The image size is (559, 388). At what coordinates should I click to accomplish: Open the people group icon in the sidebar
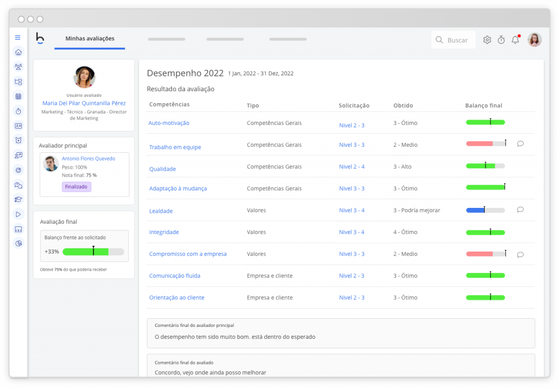pos(19,67)
